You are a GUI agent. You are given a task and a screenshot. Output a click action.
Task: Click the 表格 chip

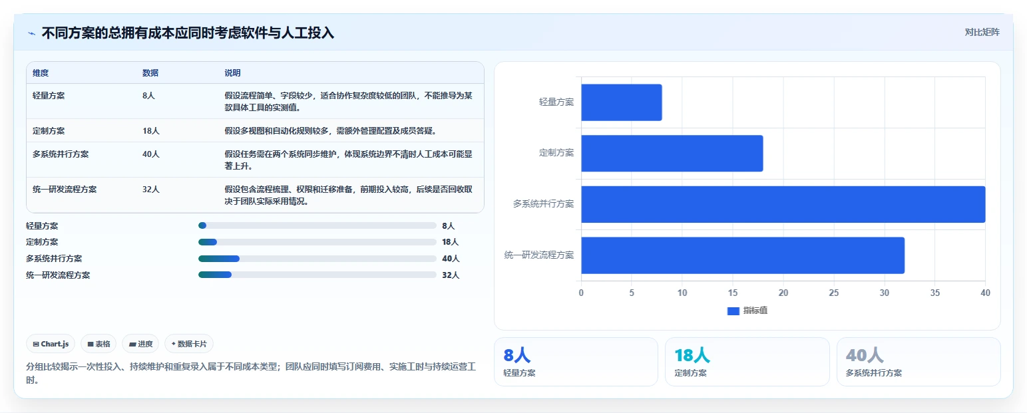pyautogui.click(x=99, y=344)
